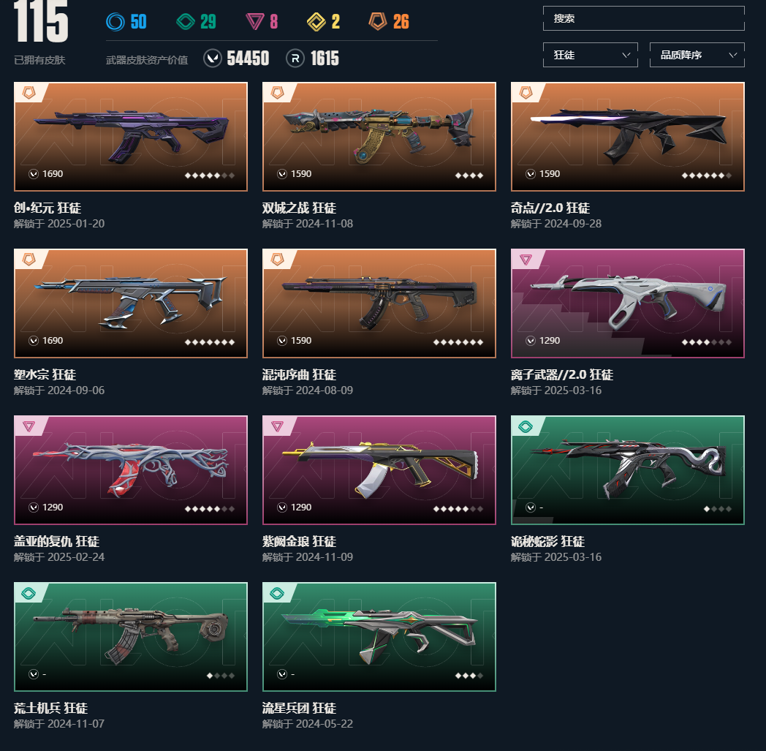
Task: Click the level diamonds on 塑水宗 狂徒 card
Action: point(210,342)
